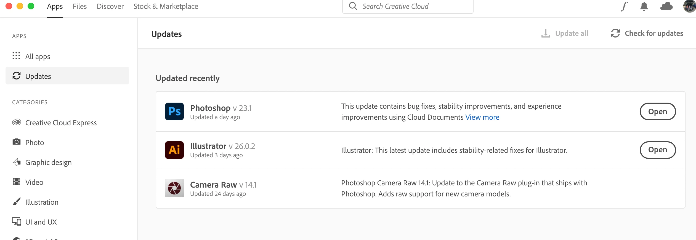Click the View more link
The height and width of the screenshot is (240, 696).
pyautogui.click(x=482, y=117)
